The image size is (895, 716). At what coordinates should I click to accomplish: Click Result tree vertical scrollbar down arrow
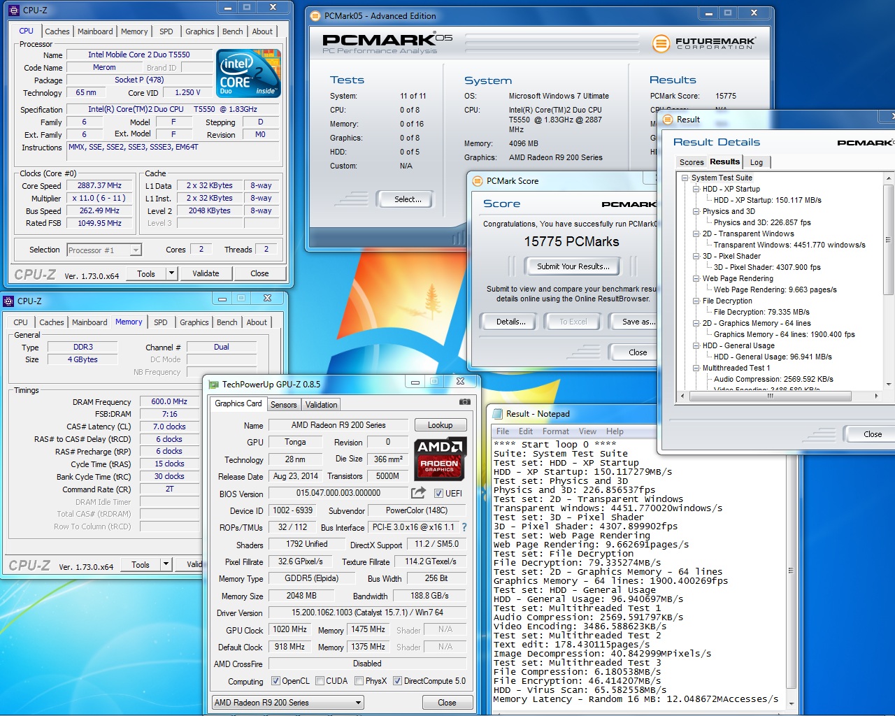point(888,384)
